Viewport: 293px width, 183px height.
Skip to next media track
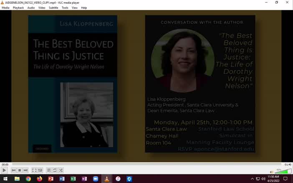[x=25, y=170]
